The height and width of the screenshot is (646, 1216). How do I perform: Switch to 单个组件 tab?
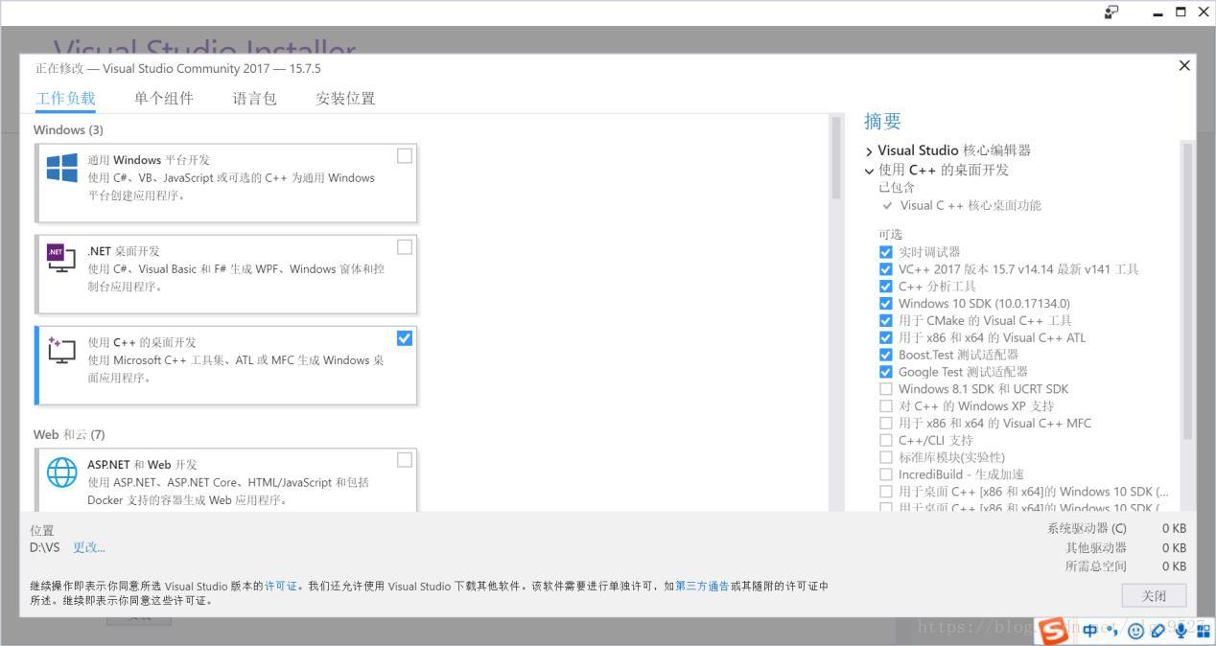coord(164,98)
